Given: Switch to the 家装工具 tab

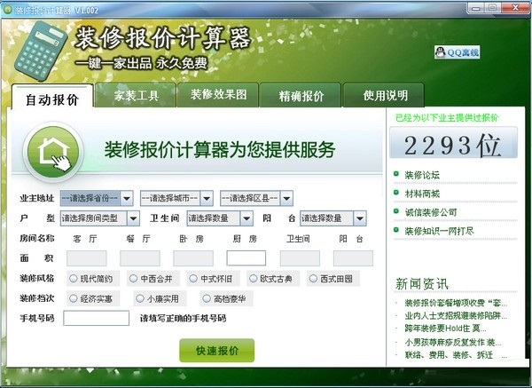Looking at the screenshot, I should 136,95.
